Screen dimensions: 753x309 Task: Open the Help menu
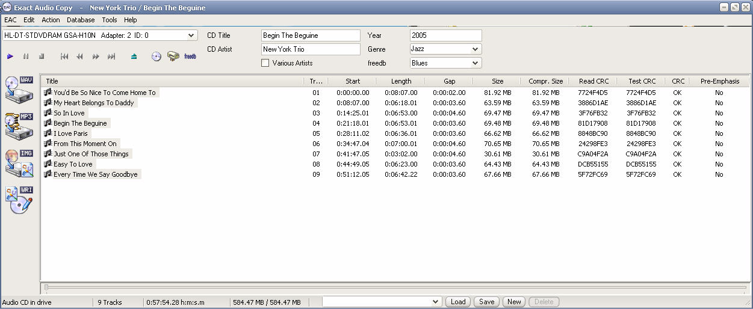[131, 20]
